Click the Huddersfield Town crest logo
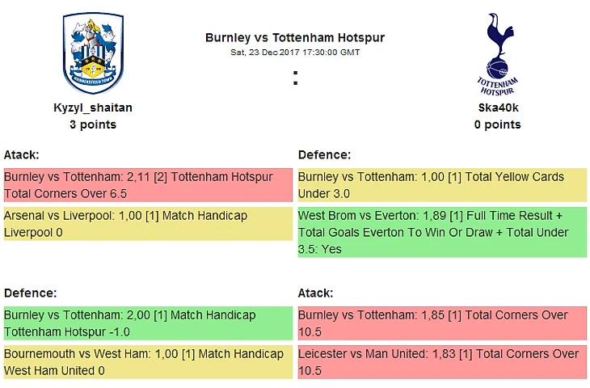This screenshot has height=388, width=590. (93, 53)
